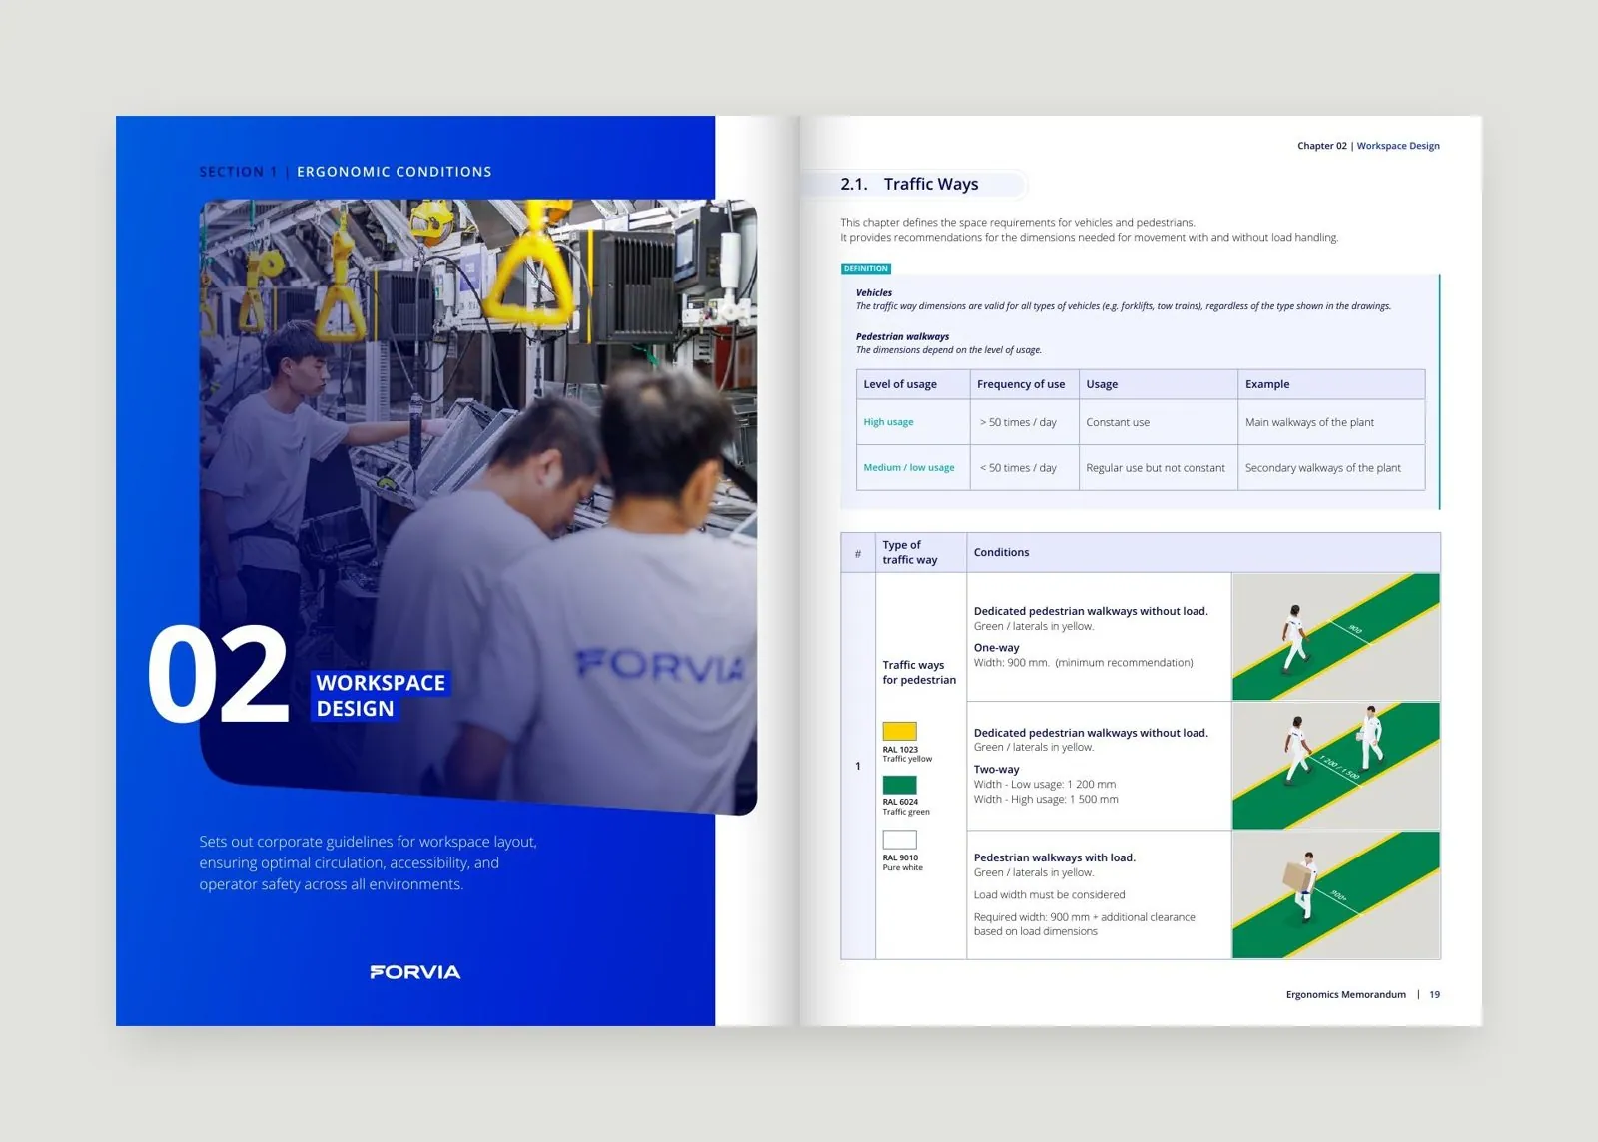Click the page number 19
Image resolution: width=1598 pixels, height=1142 pixels.
tap(1434, 994)
